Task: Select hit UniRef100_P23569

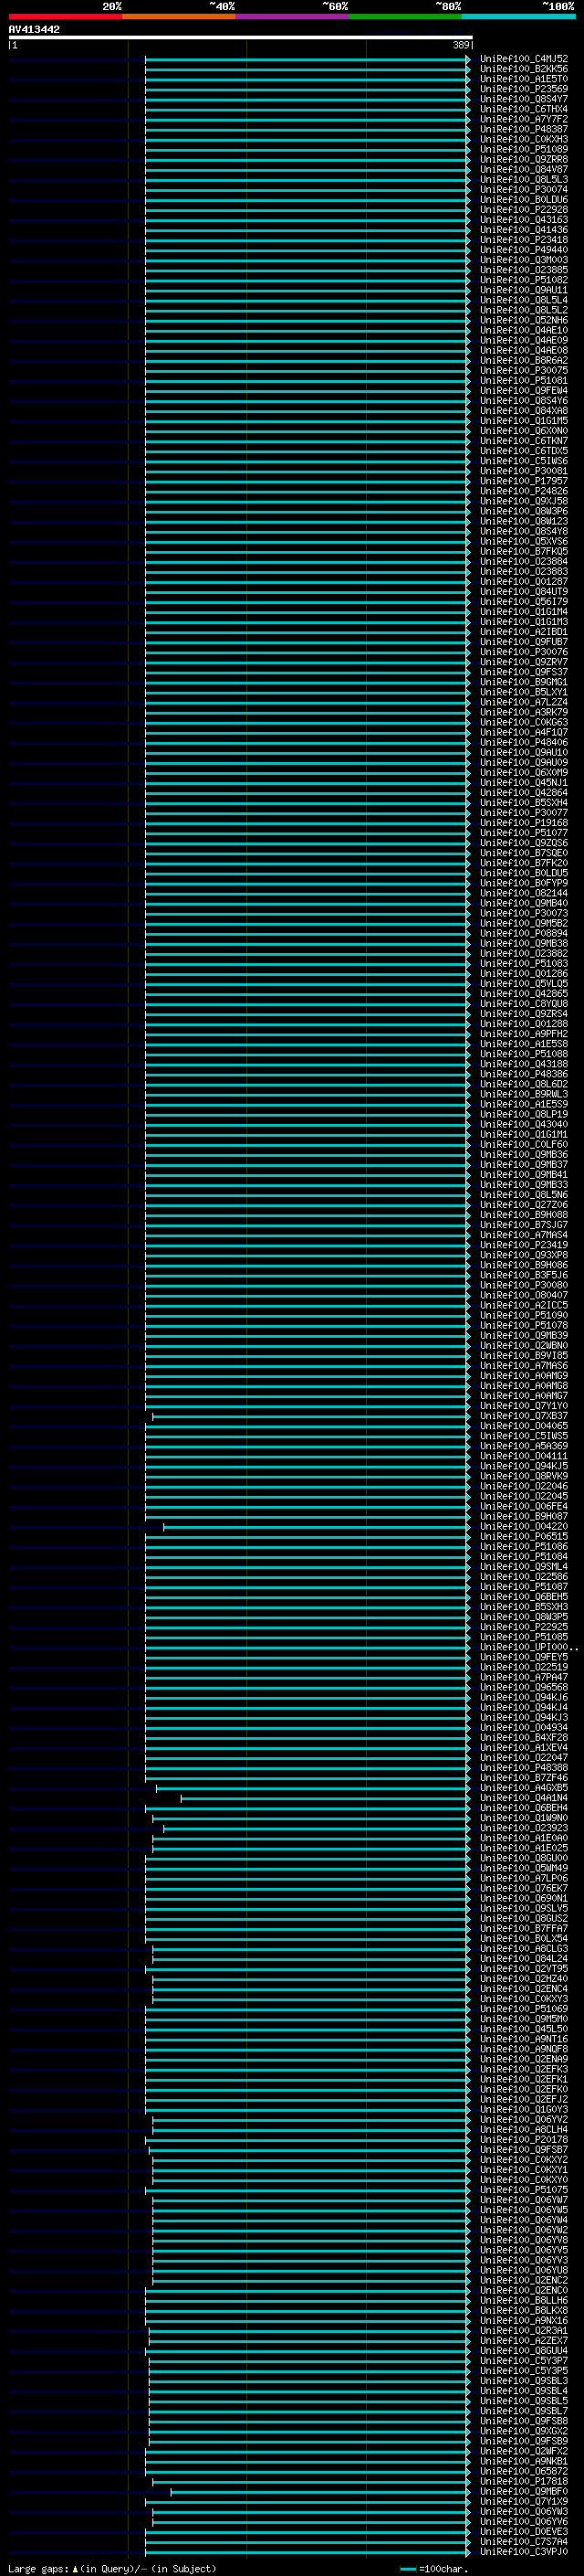Action: [523, 89]
